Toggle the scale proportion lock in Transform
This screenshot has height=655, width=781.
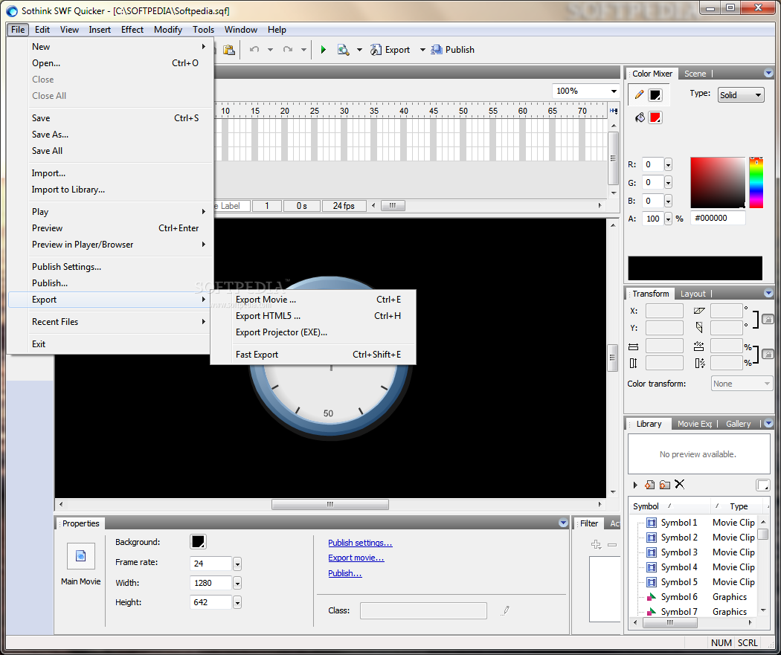[x=768, y=355]
